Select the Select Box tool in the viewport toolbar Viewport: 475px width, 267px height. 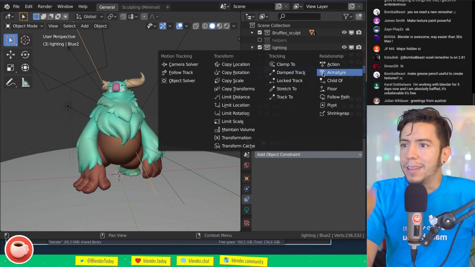[x=10, y=40]
